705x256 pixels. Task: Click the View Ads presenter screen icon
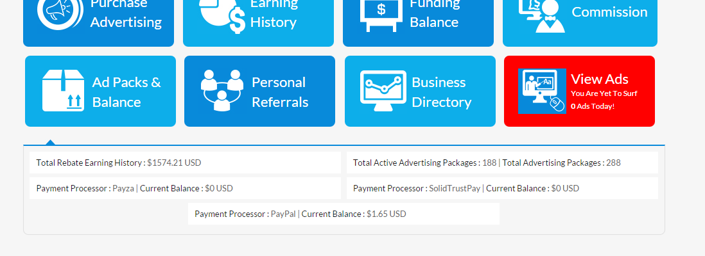(542, 91)
